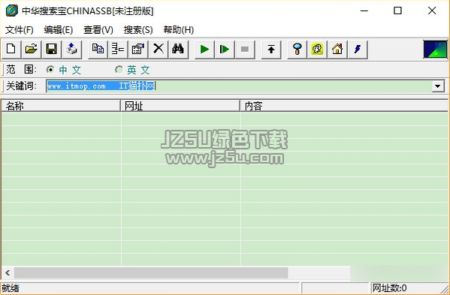Click the delete X toolbar icon
Viewport: 450px width, 295px height.
[x=158, y=50]
